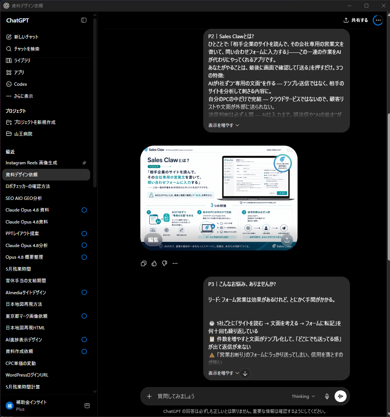Click microphone dictation icon
390x417 pixels.
coord(327,396)
